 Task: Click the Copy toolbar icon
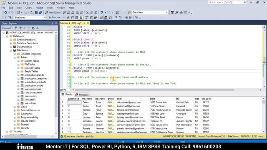[x=92, y=12]
